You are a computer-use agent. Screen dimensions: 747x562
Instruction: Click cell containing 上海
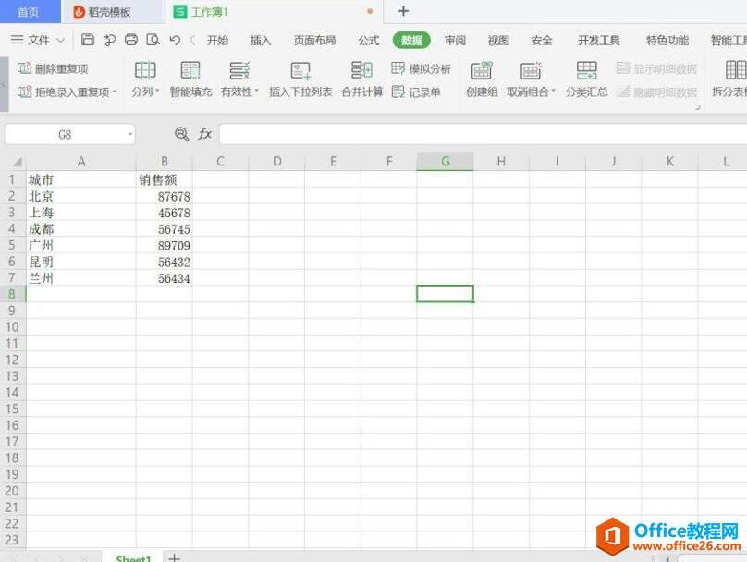tap(81, 213)
